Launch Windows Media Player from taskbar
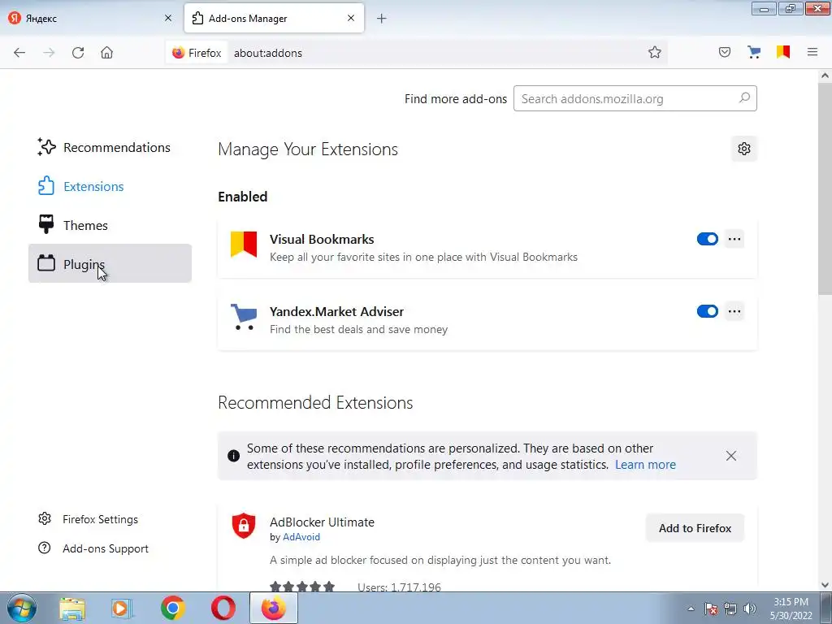The width and height of the screenshot is (832, 624). click(122, 609)
